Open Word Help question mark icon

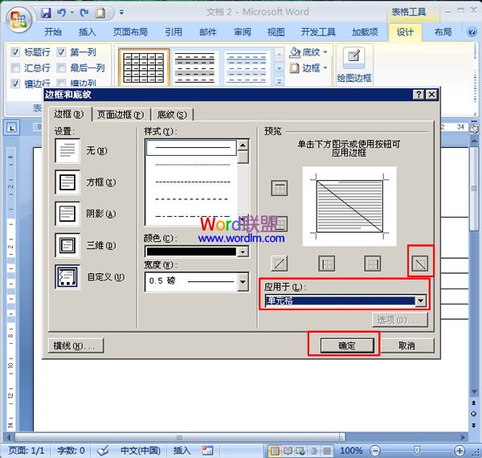click(x=472, y=31)
